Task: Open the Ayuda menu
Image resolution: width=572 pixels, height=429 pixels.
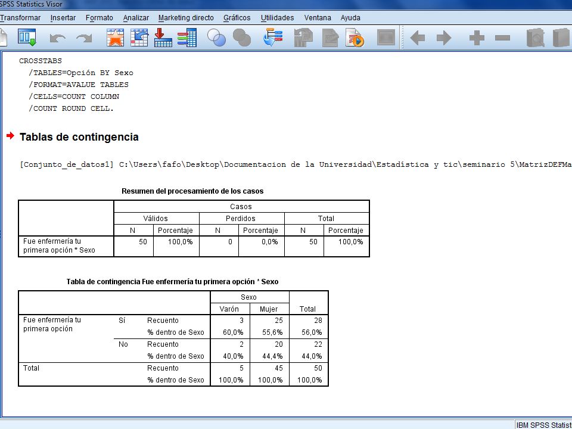Action: click(350, 17)
